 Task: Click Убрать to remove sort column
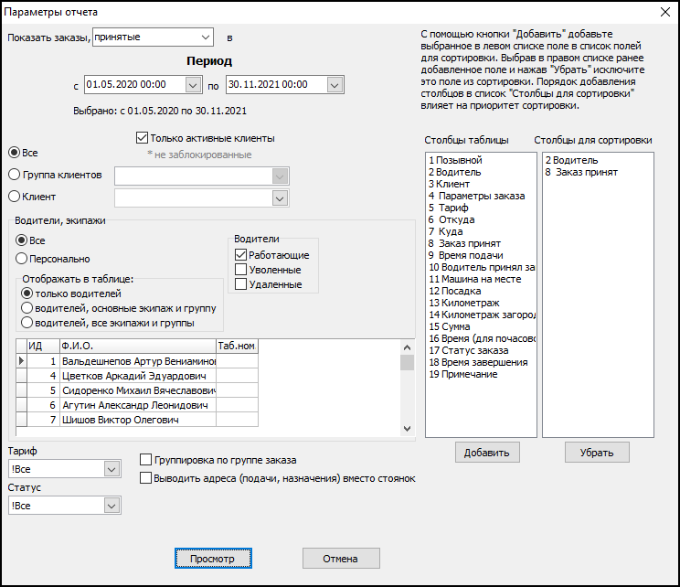click(x=596, y=452)
